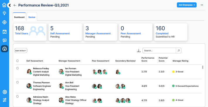Click the name Thomas Pearson
Image resolution: width=208 pixels, height=107 pixels.
(41, 83)
